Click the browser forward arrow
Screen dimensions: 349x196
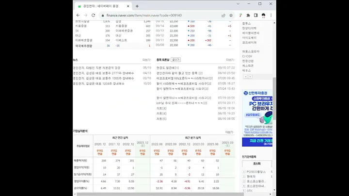click(85, 16)
